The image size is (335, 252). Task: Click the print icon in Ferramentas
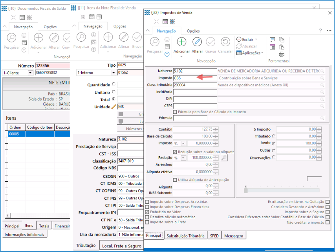(282, 55)
